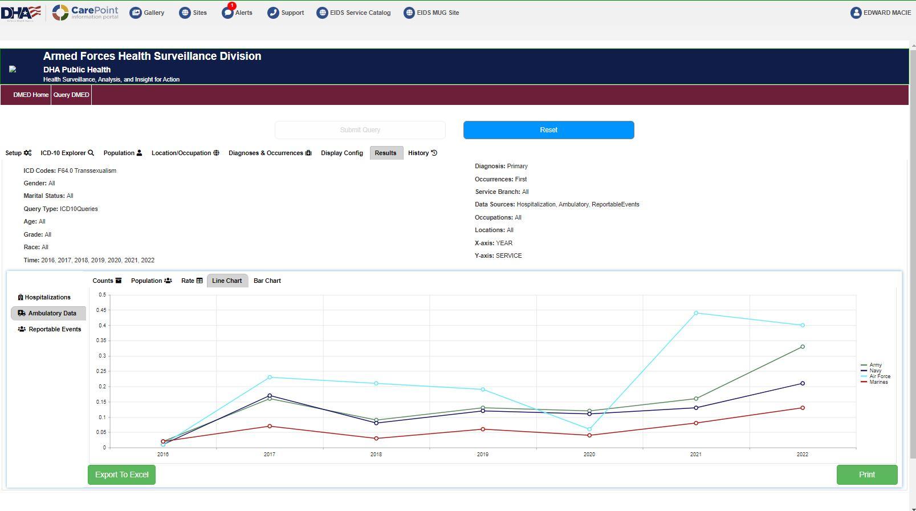Click the EDWARD MACIE user profile icon

pos(856,13)
